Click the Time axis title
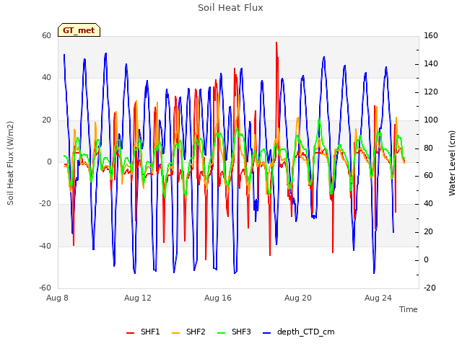 tap(409, 309)
